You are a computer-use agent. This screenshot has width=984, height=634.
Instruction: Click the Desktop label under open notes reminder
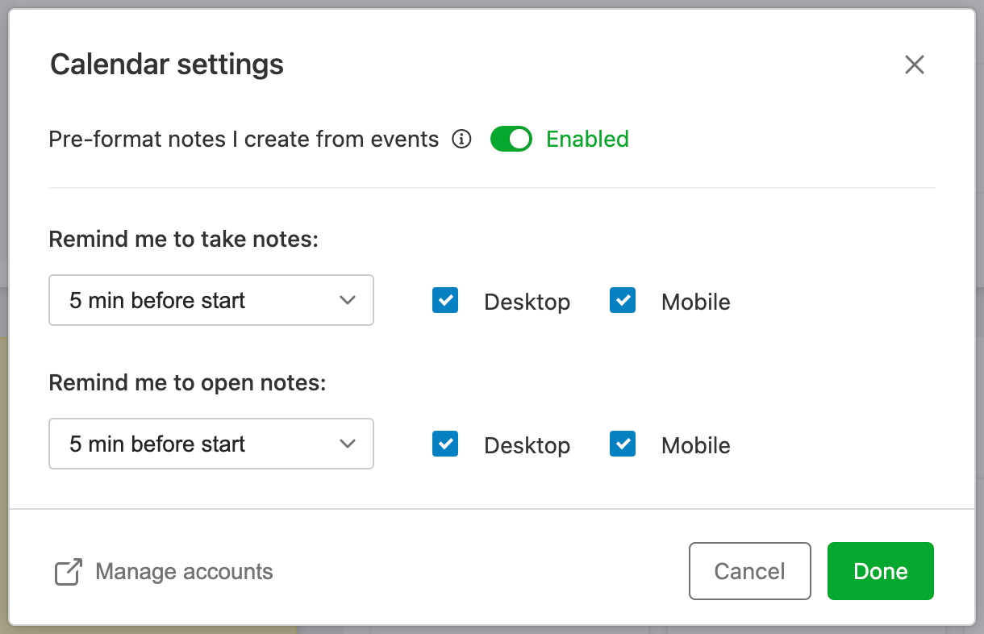click(527, 445)
